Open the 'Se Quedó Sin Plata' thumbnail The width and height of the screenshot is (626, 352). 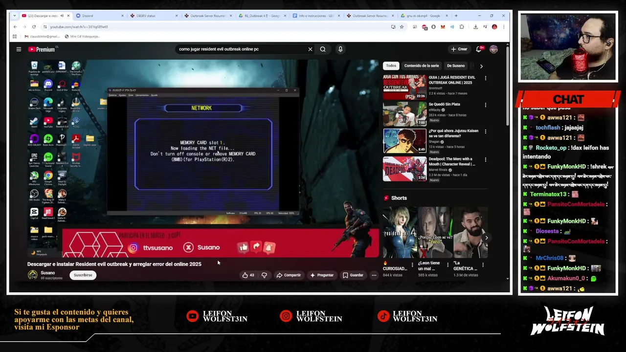tap(404, 114)
